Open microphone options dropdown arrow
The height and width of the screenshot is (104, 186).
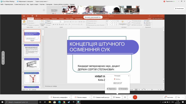point(70,97)
